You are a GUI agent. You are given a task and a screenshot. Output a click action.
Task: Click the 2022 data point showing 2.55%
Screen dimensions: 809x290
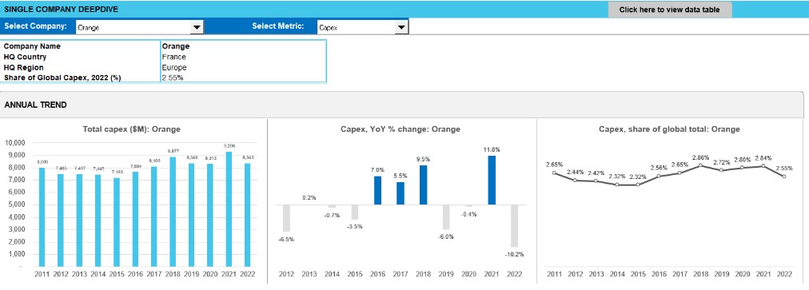(784, 177)
